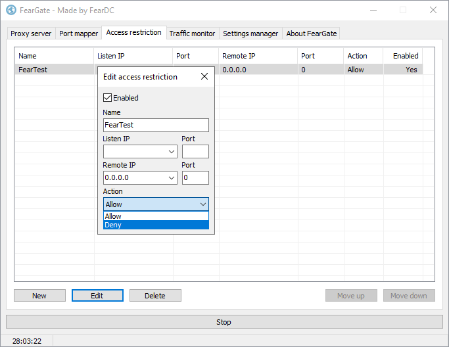The height and width of the screenshot is (347, 449).
Task: Select Deny in the Action list
Action: pos(156,225)
